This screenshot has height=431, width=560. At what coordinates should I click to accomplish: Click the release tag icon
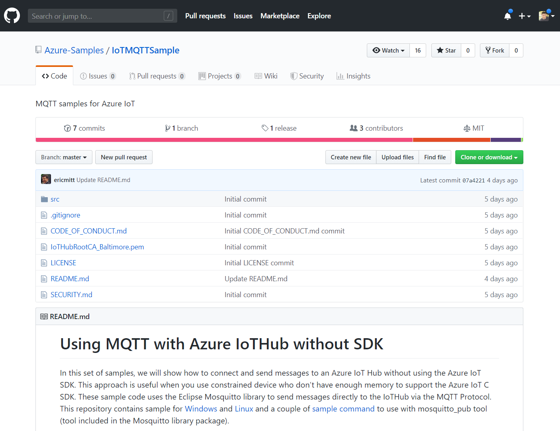click(x=265, y=128)
